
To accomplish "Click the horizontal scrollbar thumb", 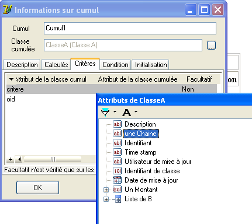I will pyautogui.click(x=53, y=159).
